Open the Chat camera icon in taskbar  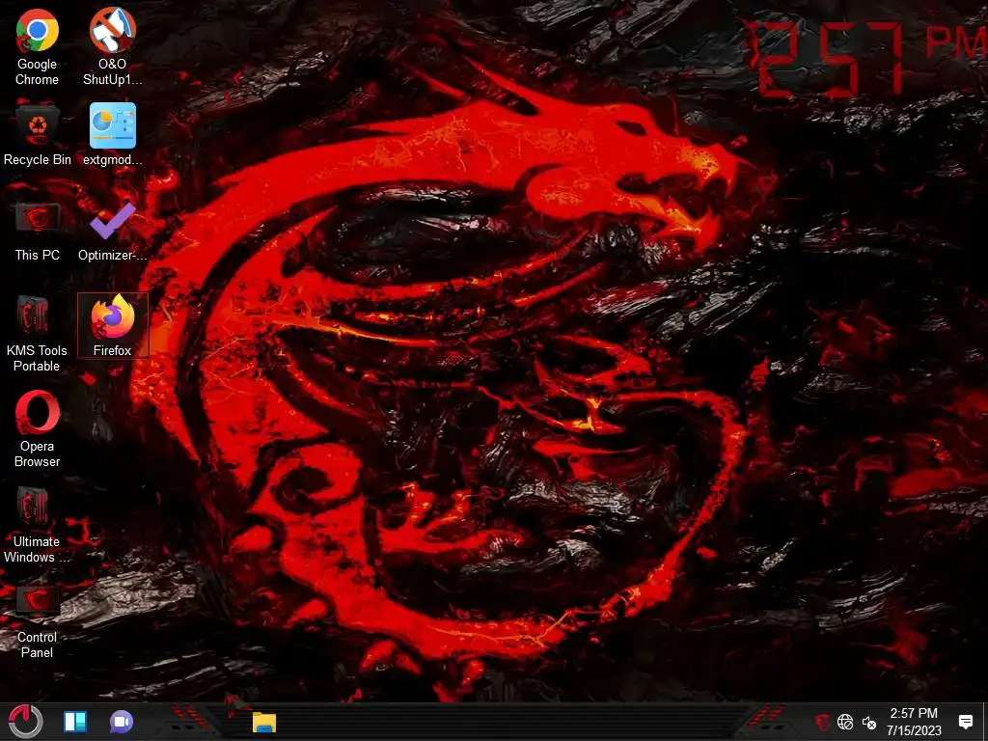121,722
